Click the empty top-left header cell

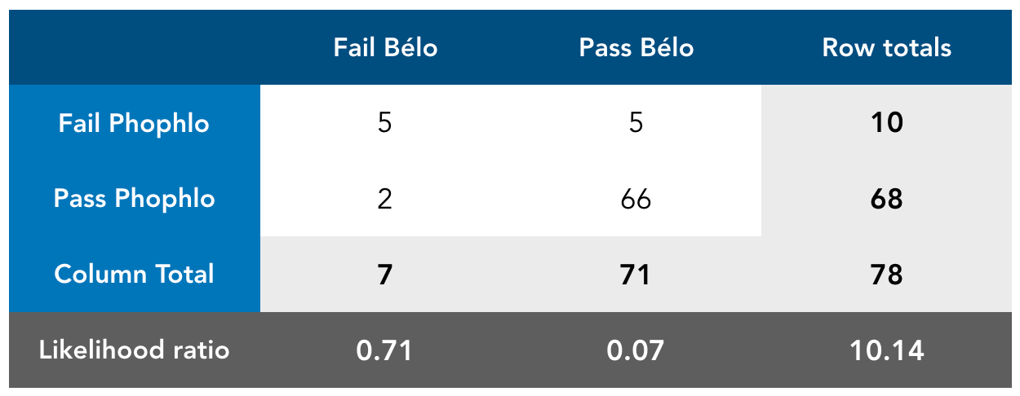135,47
